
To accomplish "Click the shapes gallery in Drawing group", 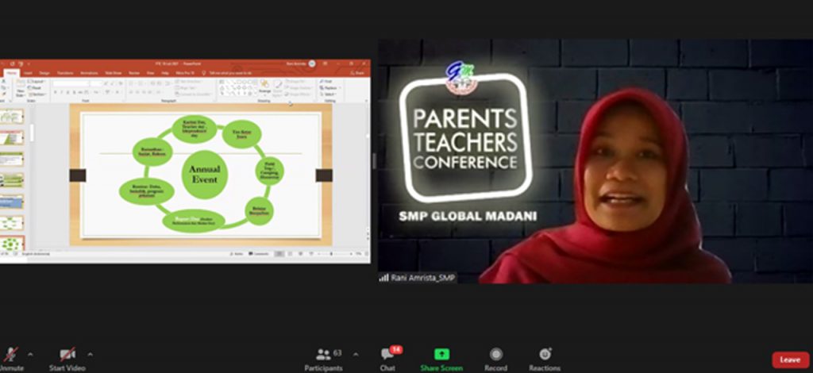I will pos(237,88).
